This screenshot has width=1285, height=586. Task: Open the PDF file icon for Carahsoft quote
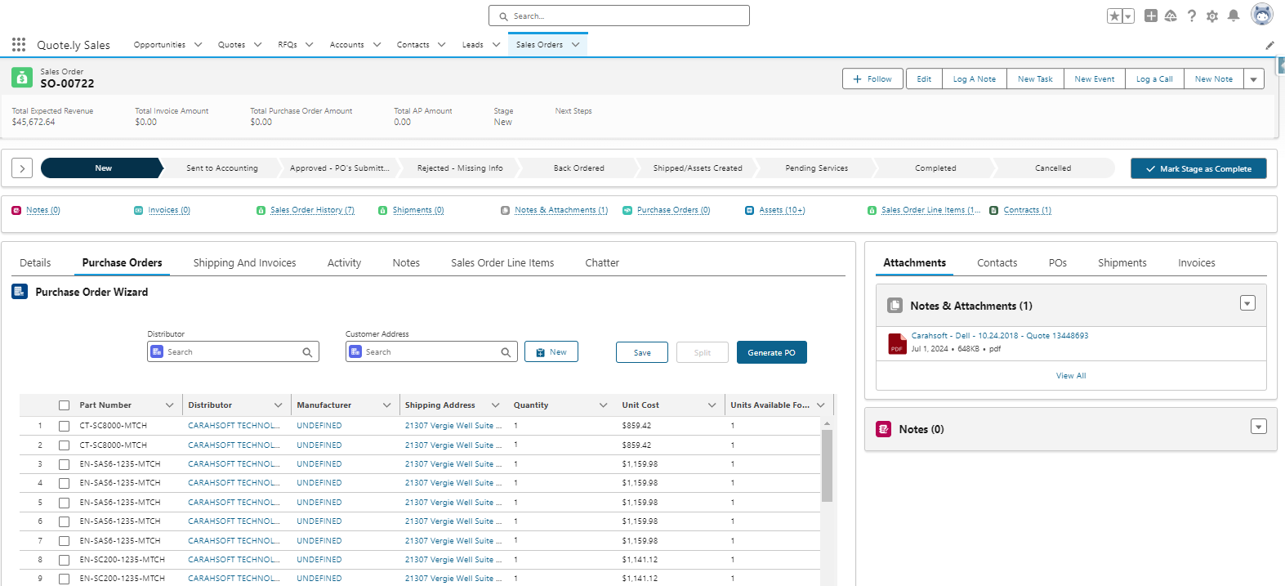897,343
